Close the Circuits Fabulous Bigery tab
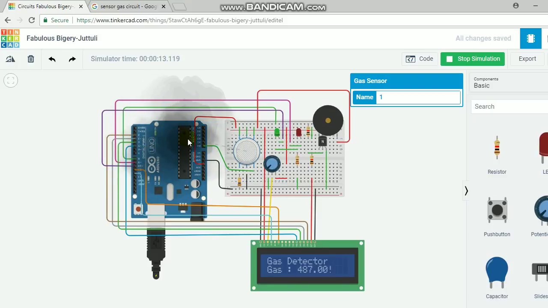The width and height of the screenshot is (548, 308). point(81,7)
